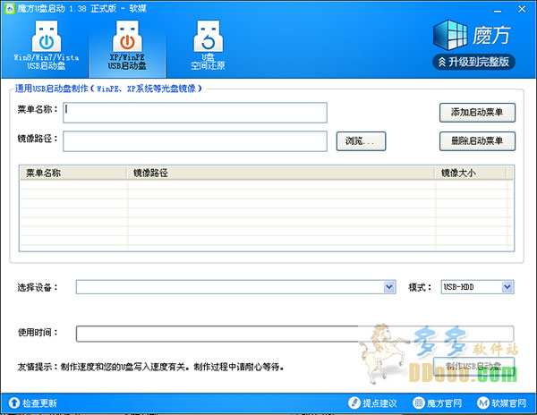Minimize the 魔方U盘启动 window
Image resolution: width=537 pixels, height=415 pixels.
(498, 11)
